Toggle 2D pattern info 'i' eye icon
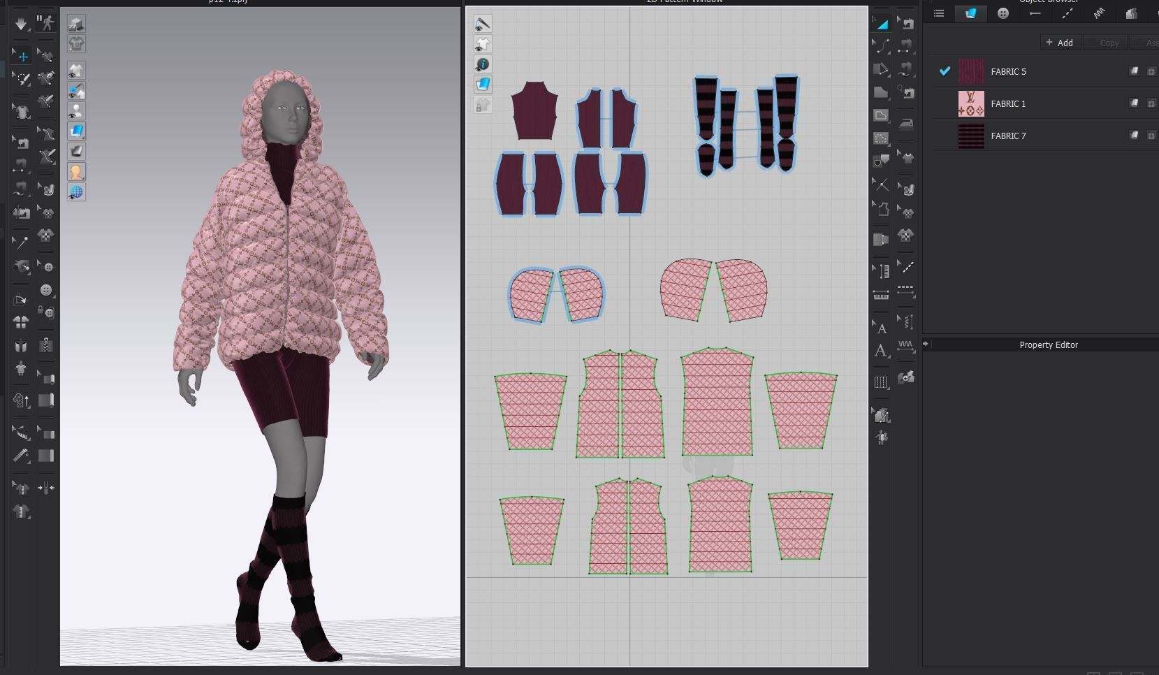Viewport: 1159px width, 675px height. pyautogui.click(x=483, y=64)
